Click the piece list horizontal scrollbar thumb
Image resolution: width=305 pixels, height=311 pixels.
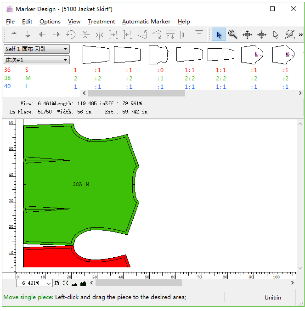point(136,93)
